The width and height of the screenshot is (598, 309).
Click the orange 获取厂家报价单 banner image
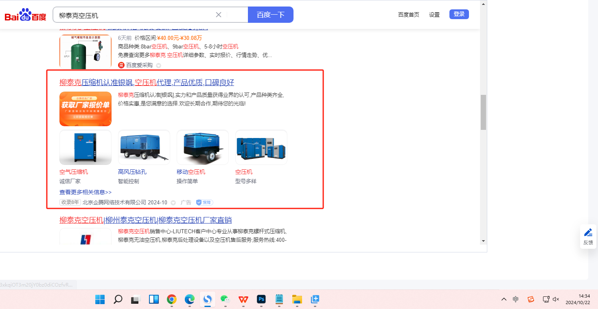coord(85,109)
